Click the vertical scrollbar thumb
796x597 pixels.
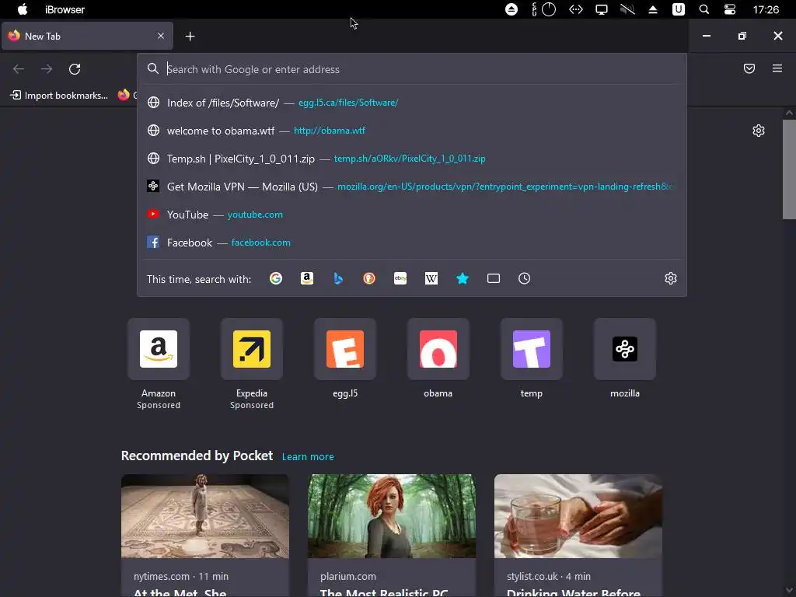tap(789, 169)
